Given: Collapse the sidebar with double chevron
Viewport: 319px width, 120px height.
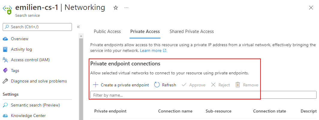Looking at the screenshot, I should (78, 27).
